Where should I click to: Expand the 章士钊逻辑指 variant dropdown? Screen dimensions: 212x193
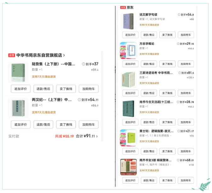coord(171,136)
